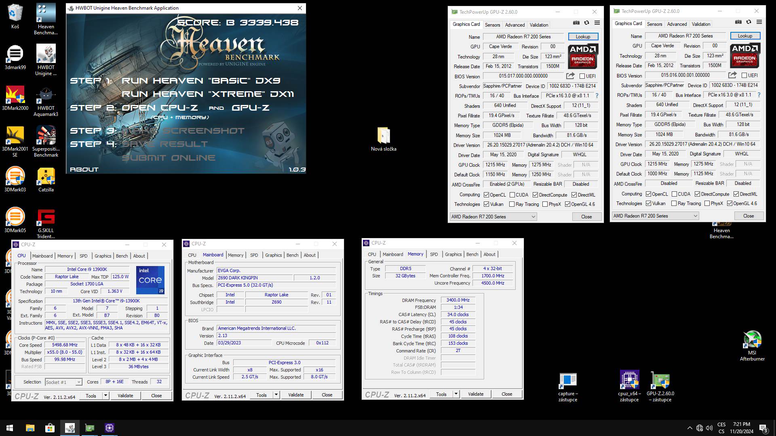776x436 pixels.
Task: Launch the G.SKILL Trident desktop shortcut
Action: click(46, 223)
